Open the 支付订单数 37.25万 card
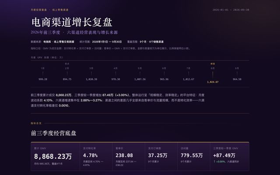Viewport: 280px width, 175px height. coord(161,157)
